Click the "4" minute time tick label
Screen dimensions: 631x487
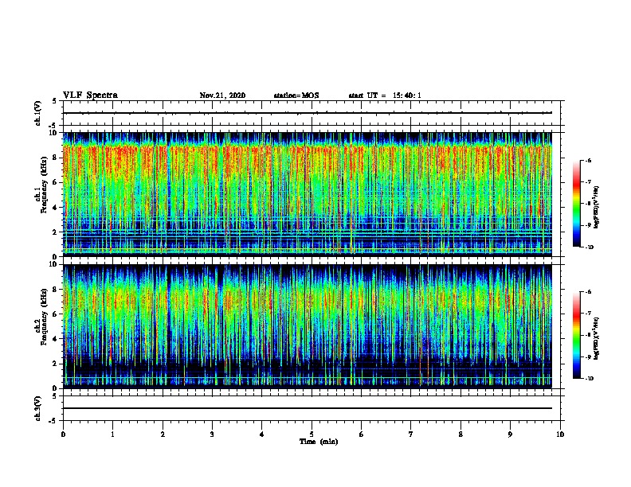pos(262,434)
